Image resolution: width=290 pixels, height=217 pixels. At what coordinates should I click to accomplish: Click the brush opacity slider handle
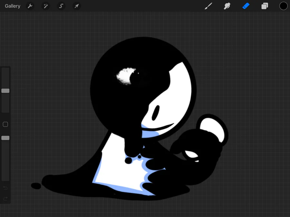click(5, 138)
